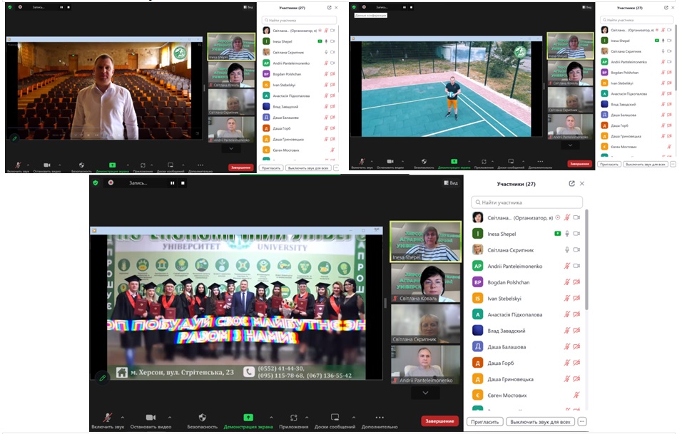
Task: Expand audio options caret beside bottom Включить звук
Action: [x=122, y=417]
